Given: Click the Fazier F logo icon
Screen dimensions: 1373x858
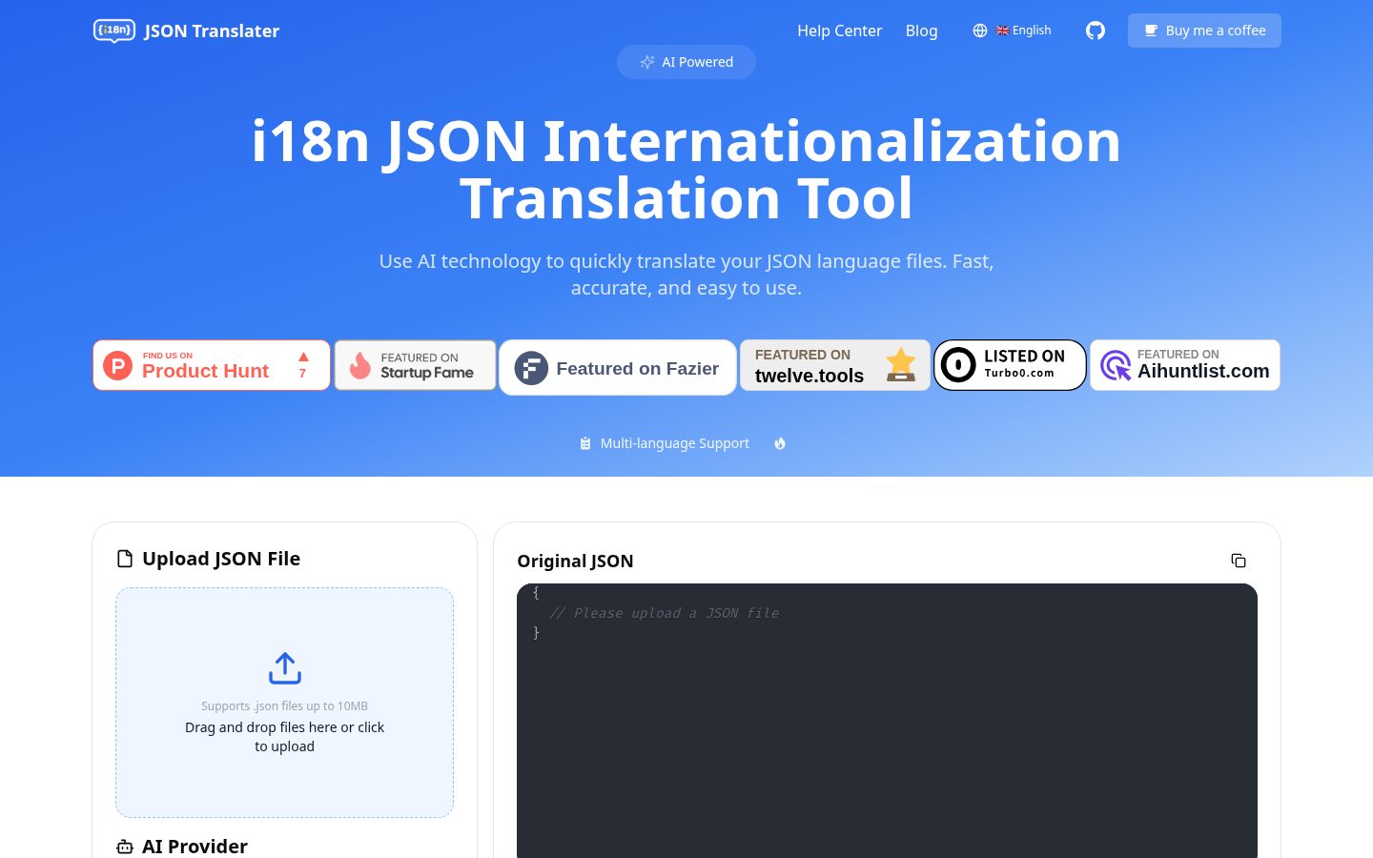Looking at the screenshot, I should tap(531, 368).
